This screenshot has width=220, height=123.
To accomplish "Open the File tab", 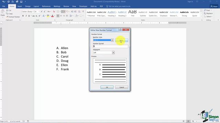I will 4,6.
